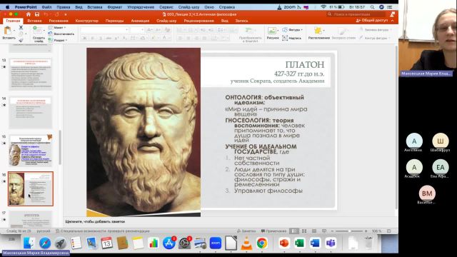Screen dimensions: 457x257
Task: Open Excel icon in the Dock
Action: click(299, 243)
